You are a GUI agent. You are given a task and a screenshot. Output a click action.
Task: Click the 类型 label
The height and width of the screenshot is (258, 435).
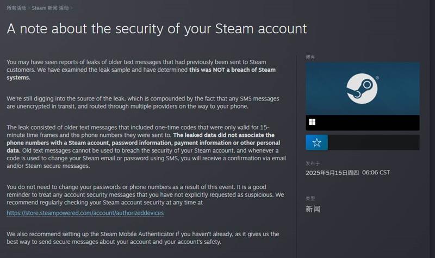[x=310, y=199]
